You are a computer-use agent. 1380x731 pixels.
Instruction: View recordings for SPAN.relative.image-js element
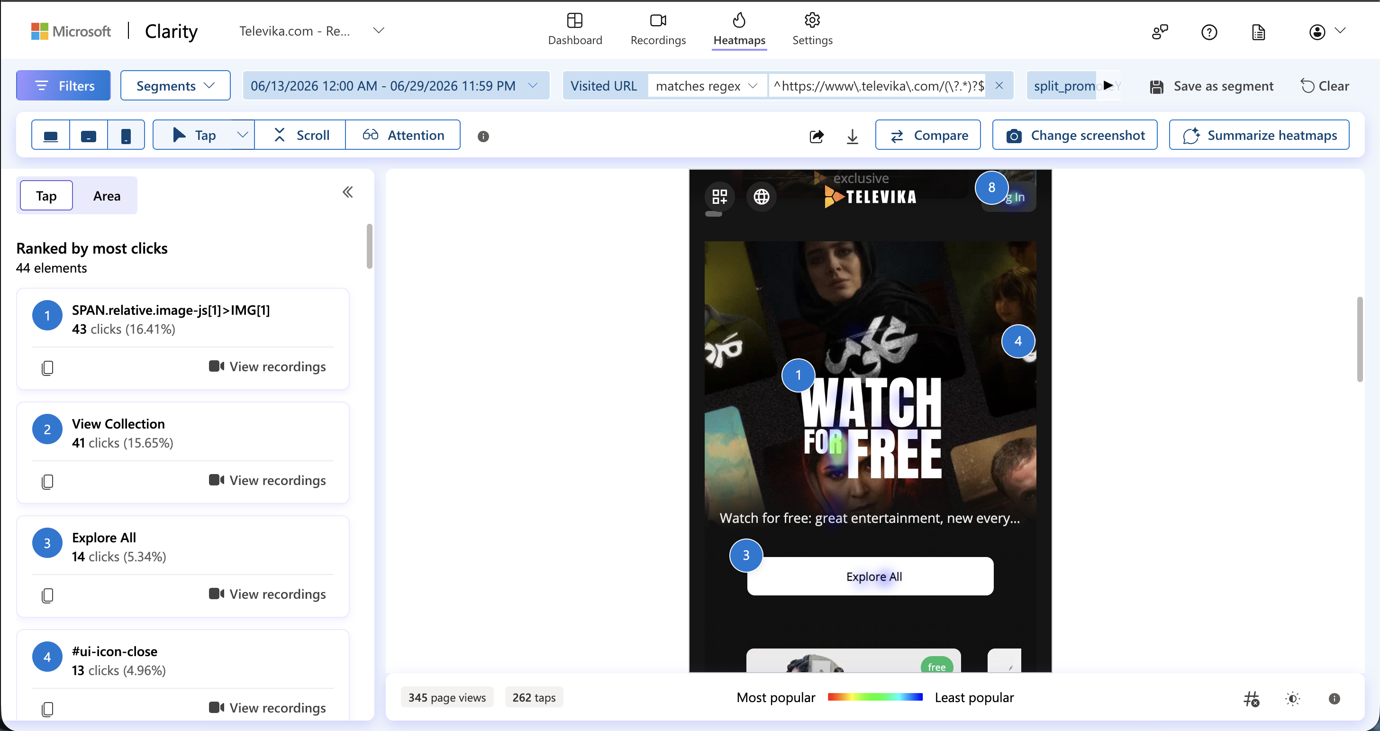tap(267, 366)
